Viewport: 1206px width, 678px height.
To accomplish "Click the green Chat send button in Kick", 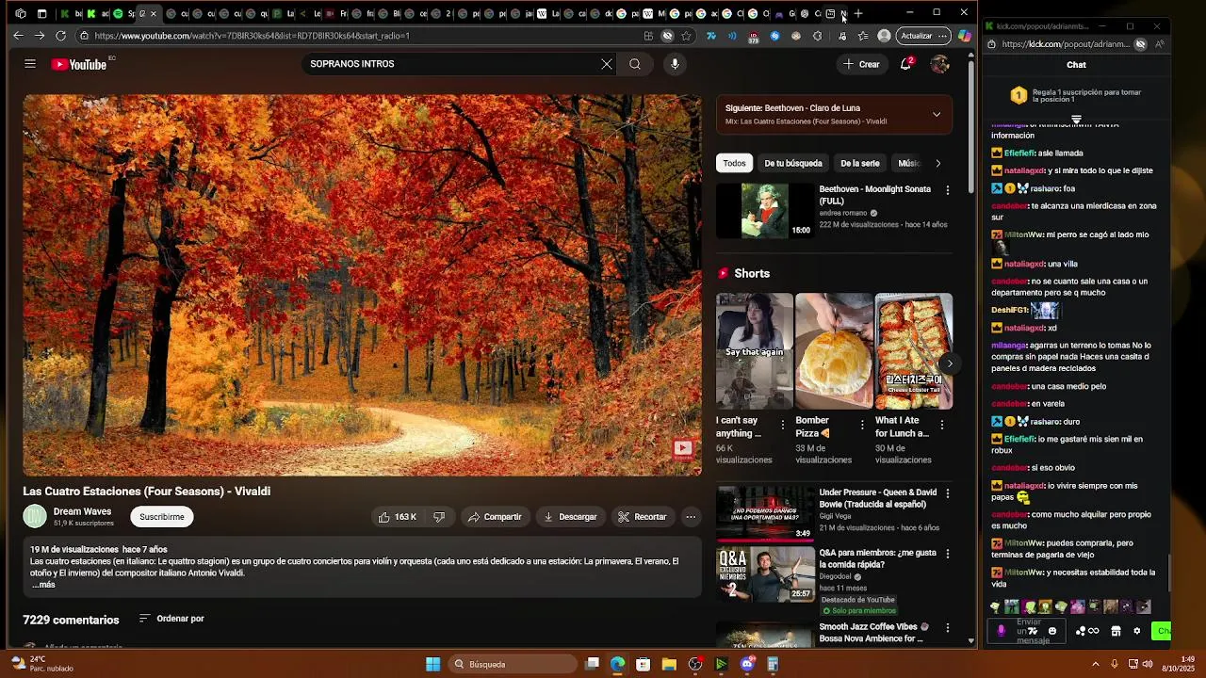I will tap(1162, 631).
